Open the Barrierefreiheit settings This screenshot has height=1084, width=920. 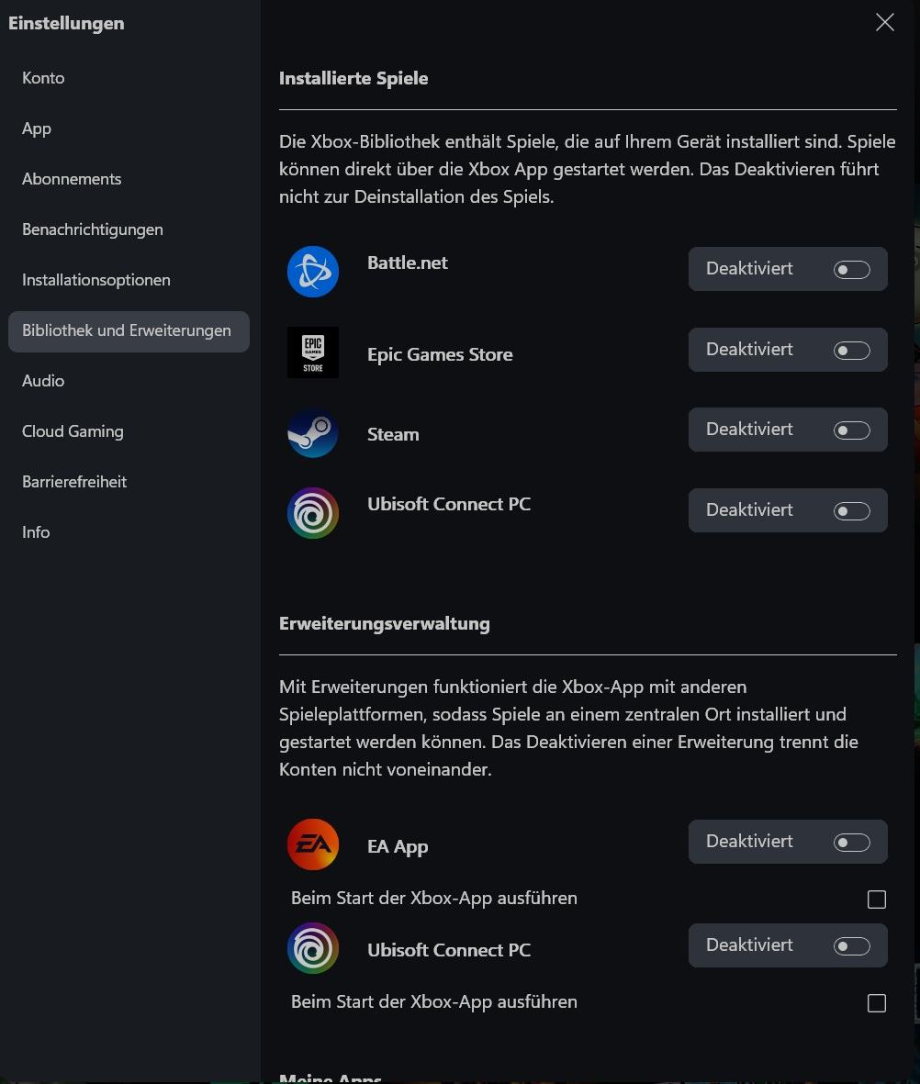(x=74, y=482)
